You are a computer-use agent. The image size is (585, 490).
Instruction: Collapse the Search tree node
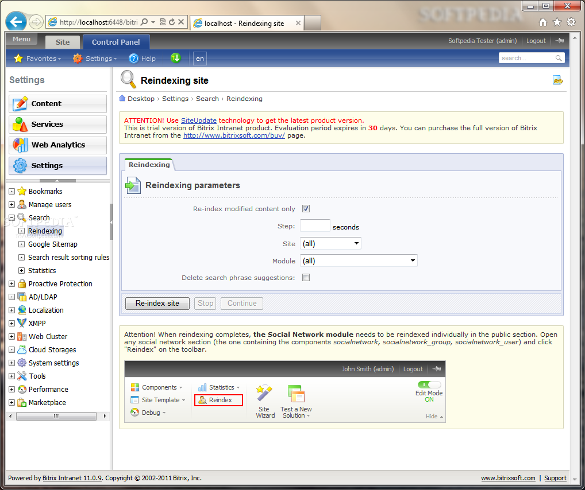[12, 217]
